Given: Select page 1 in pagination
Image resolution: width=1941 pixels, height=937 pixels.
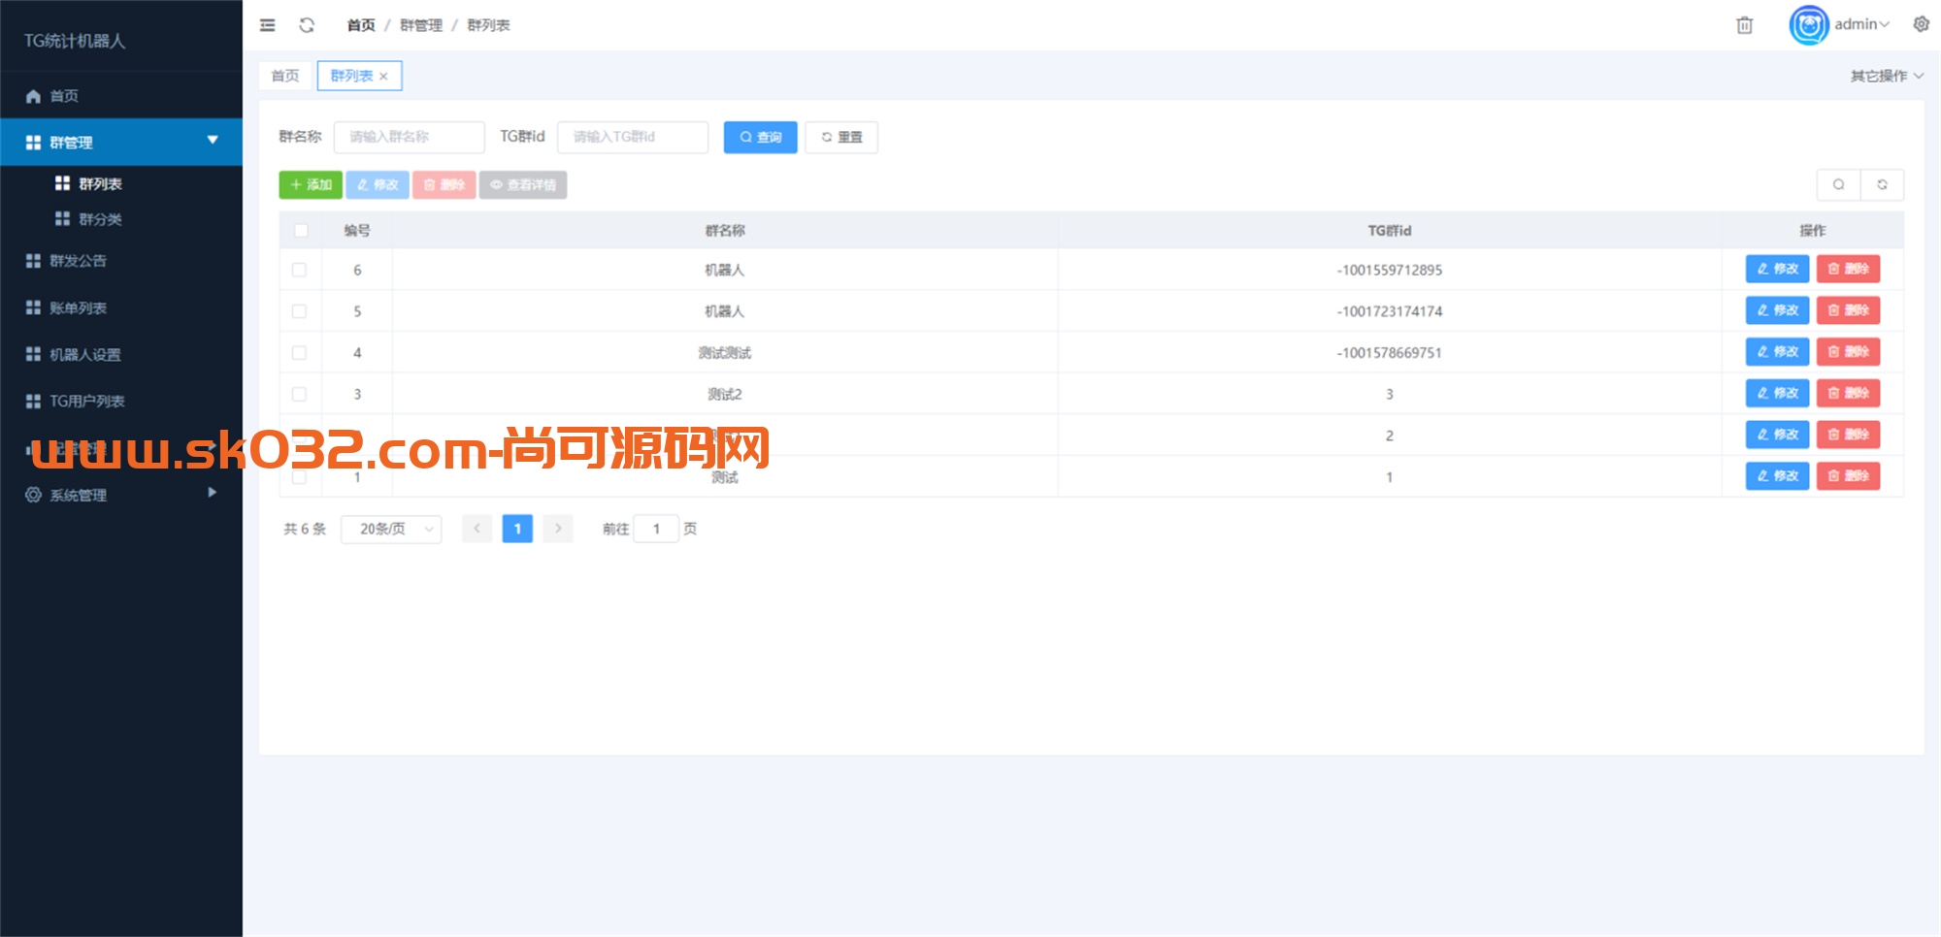Looking at the screenshot, I should [x=517, y=529].
